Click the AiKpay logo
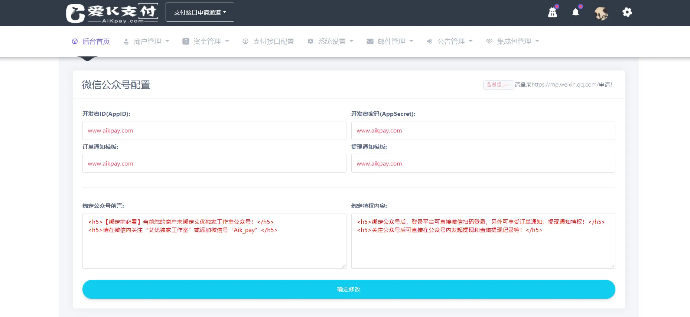This screenshot has width=690, height=317. [112, 13]
